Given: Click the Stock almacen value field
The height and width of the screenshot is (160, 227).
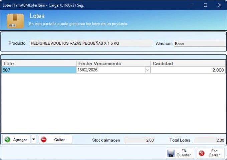Looking at the screenshot, I should click(139, 140).
